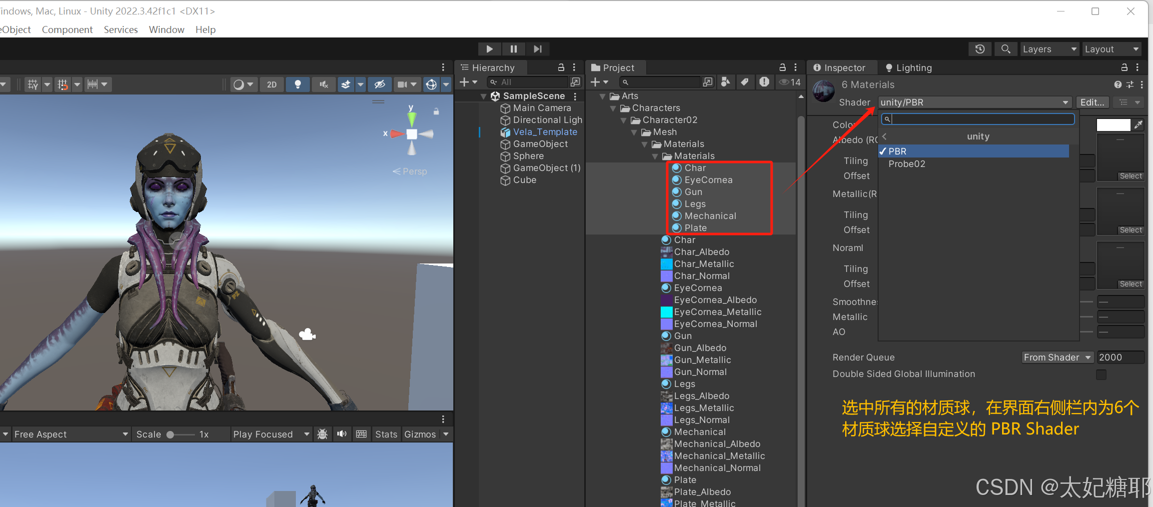Select PBR shader in the popup list

coord(974,151)
